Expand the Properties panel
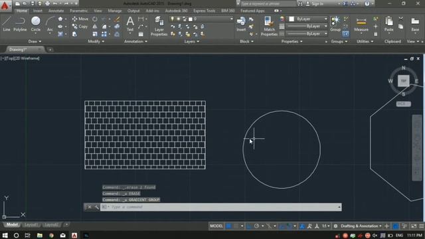Image resolution: width=425 pixels, height=239 pixels. point(292,41)
